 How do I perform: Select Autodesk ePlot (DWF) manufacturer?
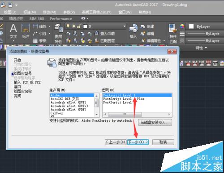click(x=72, y=102)
